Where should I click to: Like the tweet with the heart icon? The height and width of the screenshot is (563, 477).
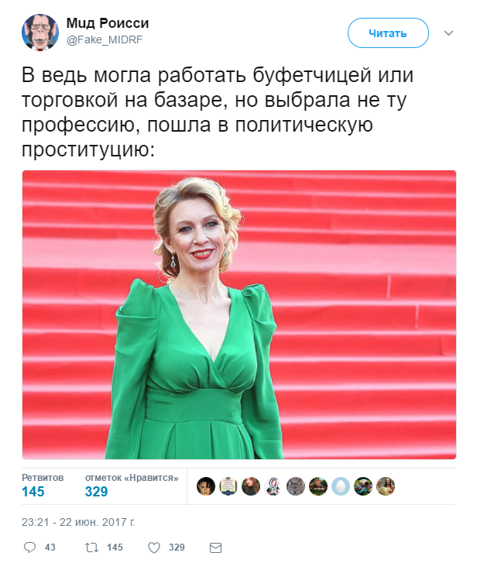coord(154,548)
